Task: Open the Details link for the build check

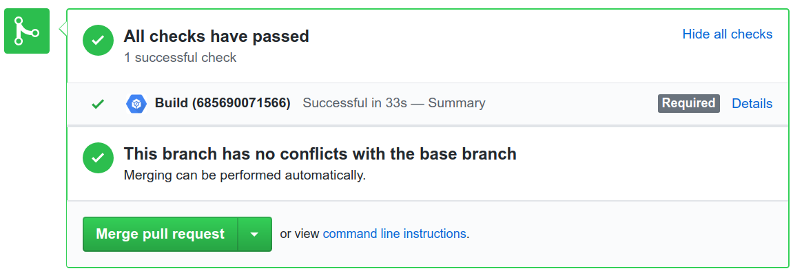Action: pyautogui.click(x=752, y=103)
